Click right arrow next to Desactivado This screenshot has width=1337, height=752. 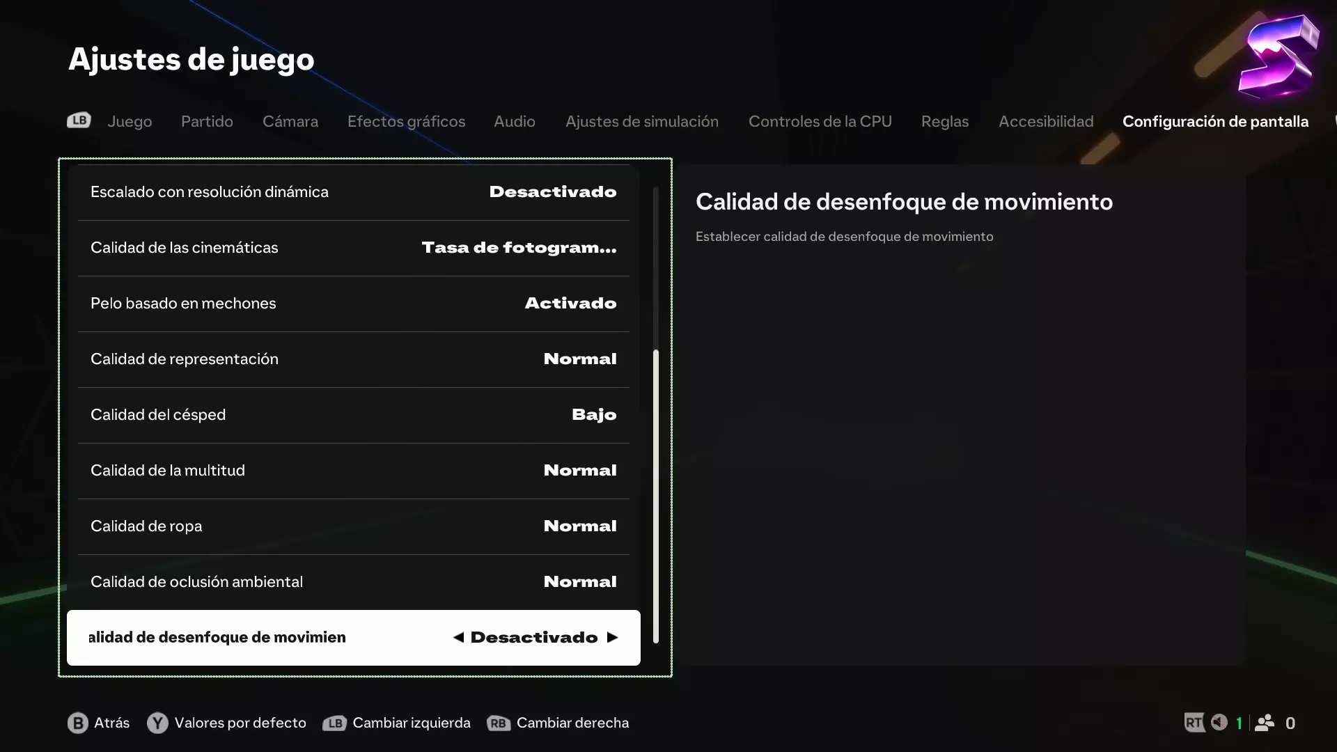612,638
